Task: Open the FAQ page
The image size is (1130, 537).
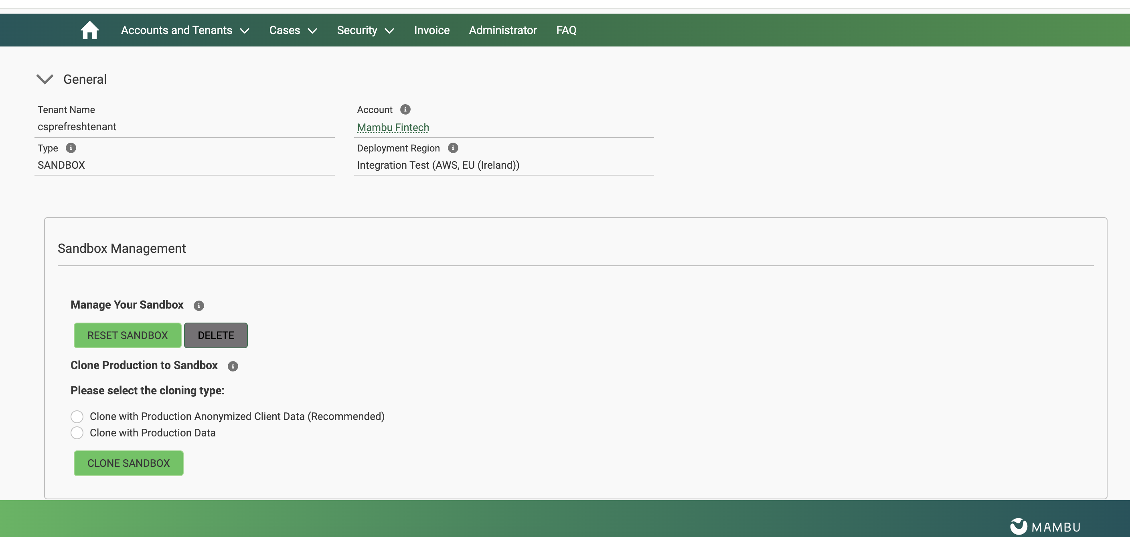Action: pos(566,30)
